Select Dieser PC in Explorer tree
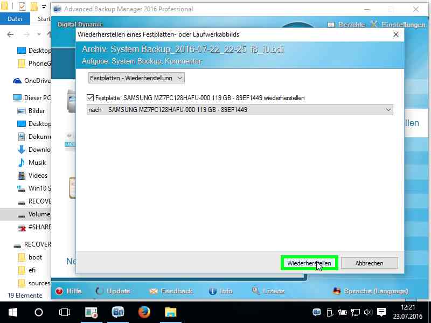This screenshot has height=323, width=431. coord(32,98)
